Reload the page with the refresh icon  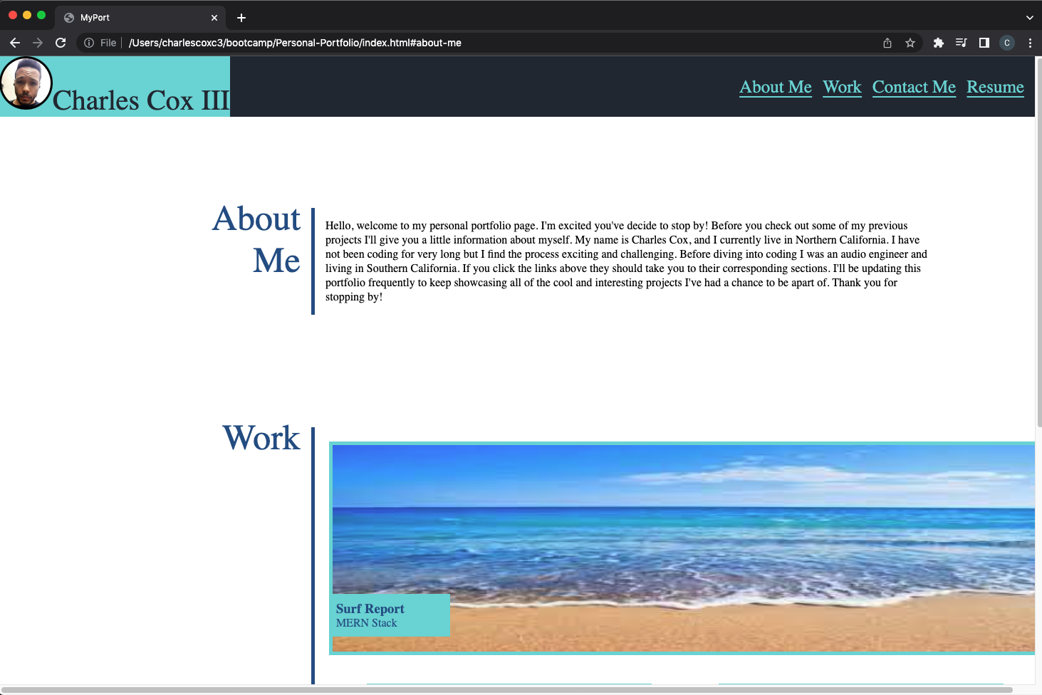tap(61, 43)
